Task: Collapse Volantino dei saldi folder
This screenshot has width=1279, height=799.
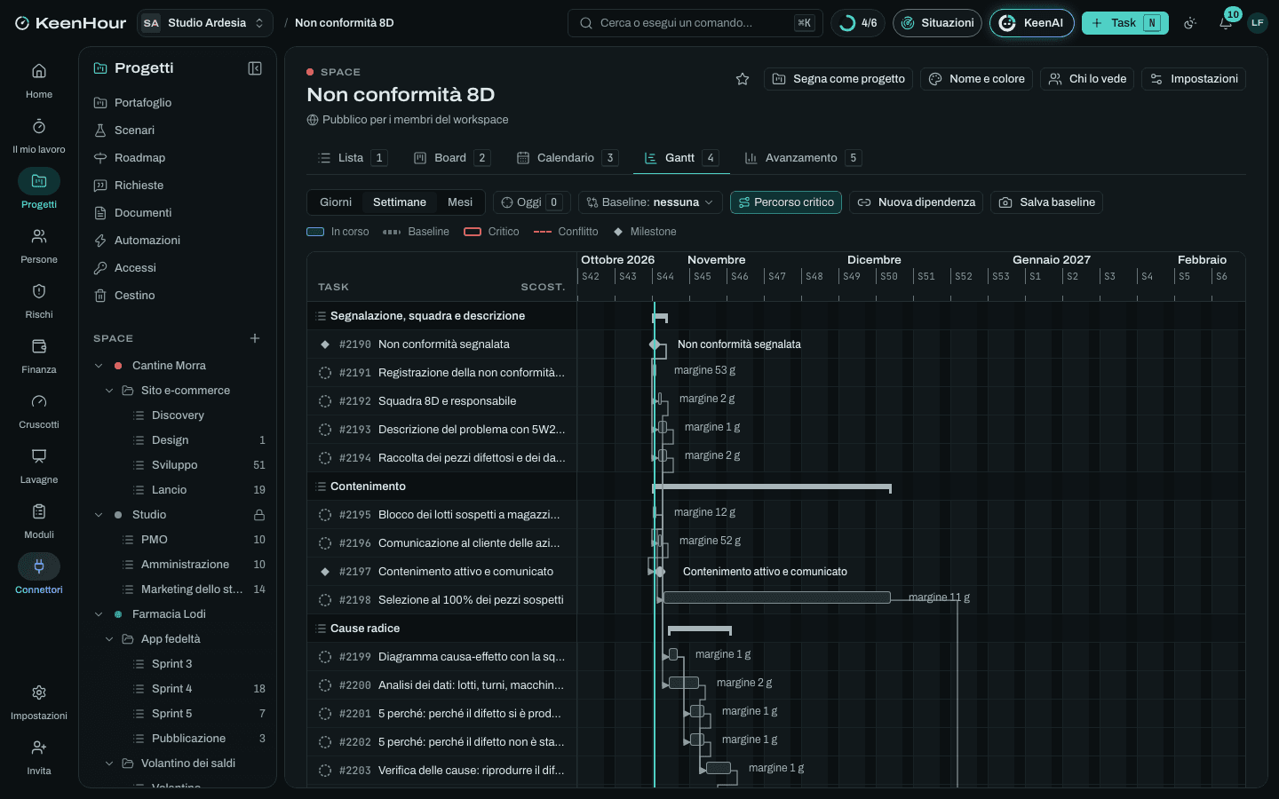Action: point(109,763)
